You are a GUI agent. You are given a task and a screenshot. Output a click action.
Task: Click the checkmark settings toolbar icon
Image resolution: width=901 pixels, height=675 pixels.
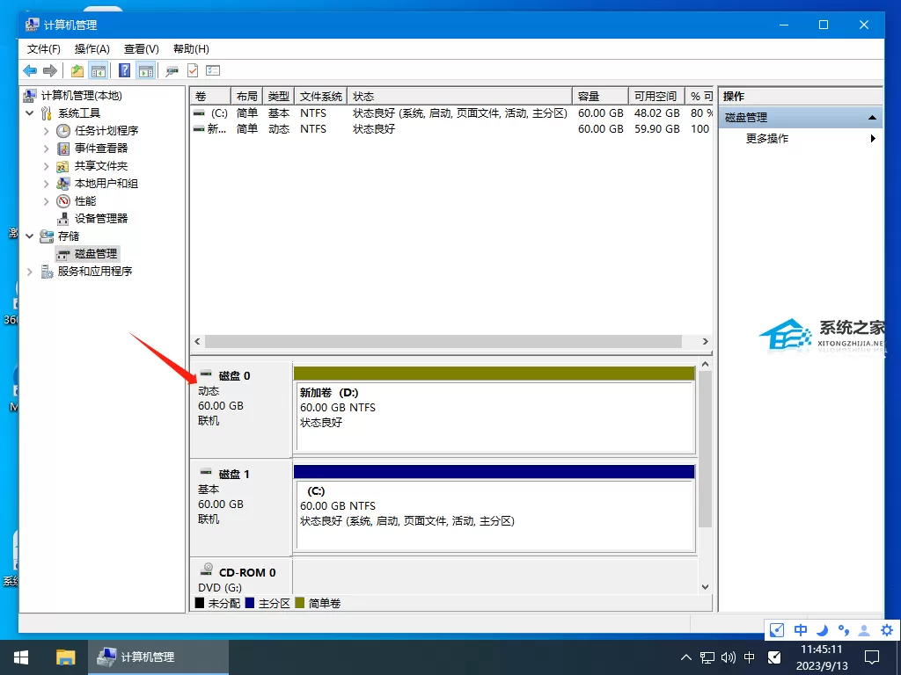click(193, 70)
